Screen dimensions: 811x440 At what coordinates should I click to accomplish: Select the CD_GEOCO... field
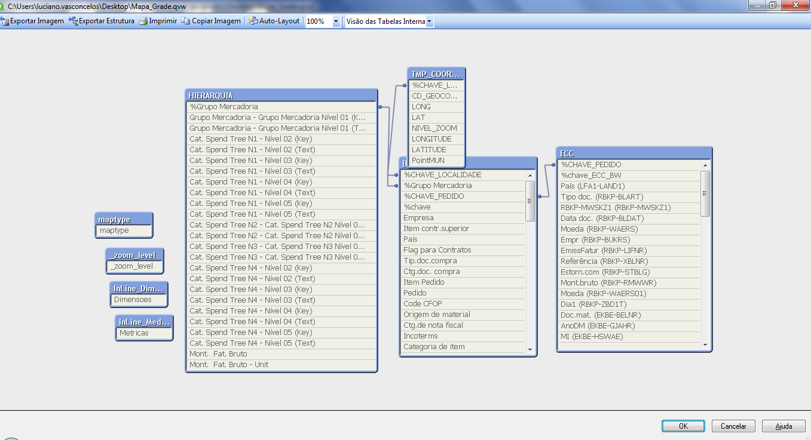436,96
